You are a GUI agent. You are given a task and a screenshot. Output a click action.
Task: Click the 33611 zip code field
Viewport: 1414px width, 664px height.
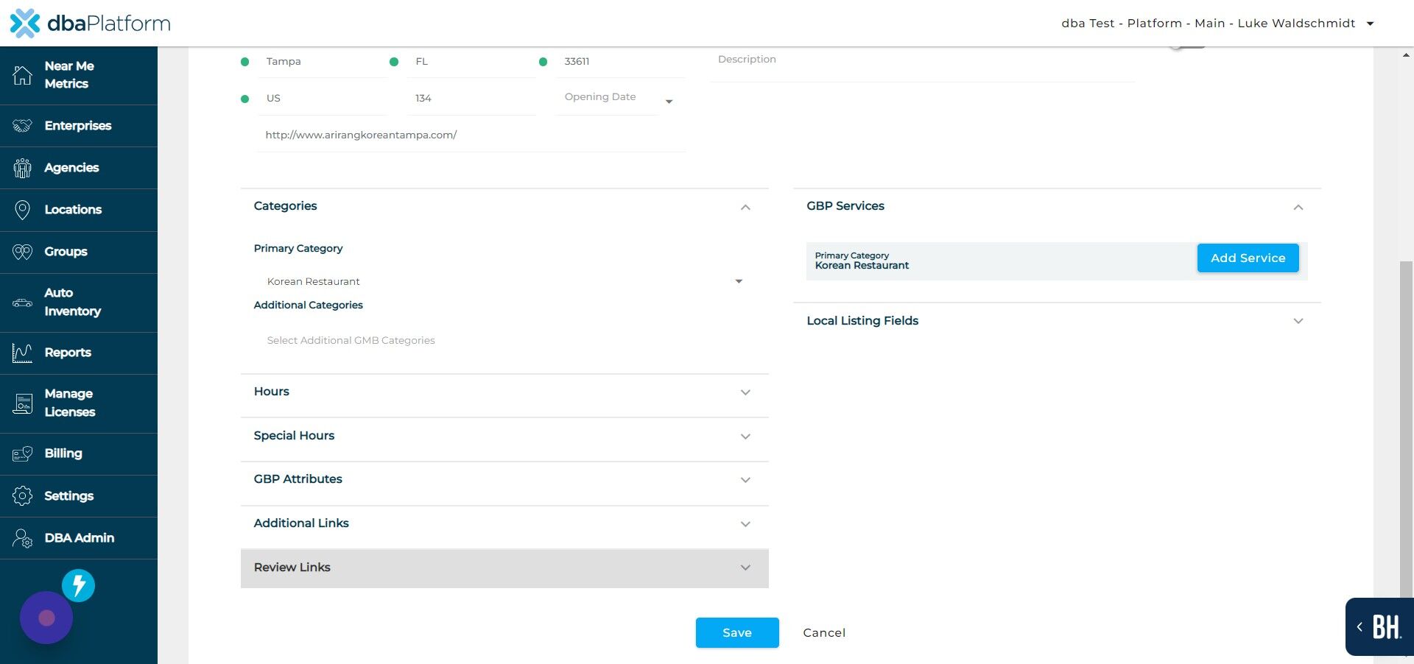620,62
